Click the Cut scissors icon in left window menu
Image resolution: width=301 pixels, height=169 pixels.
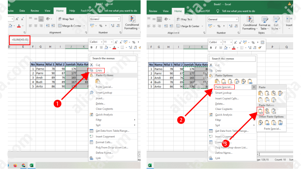(x=92, y=65)
